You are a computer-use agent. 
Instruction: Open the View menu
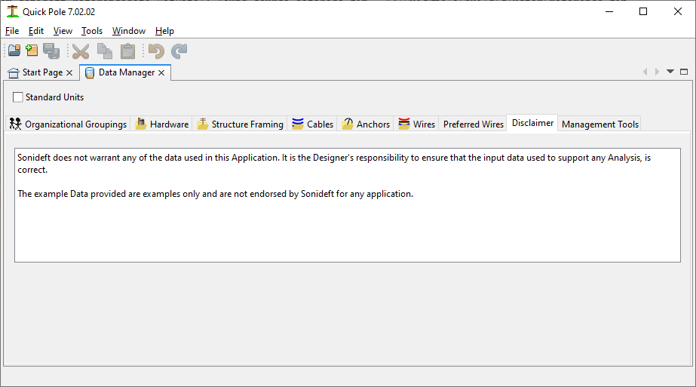tap(63, 31)
